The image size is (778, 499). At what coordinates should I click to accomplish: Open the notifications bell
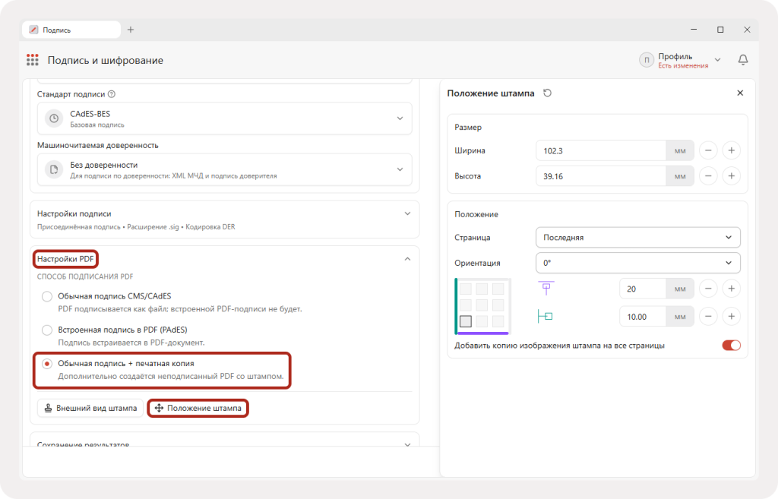click(x=743, y=60)
